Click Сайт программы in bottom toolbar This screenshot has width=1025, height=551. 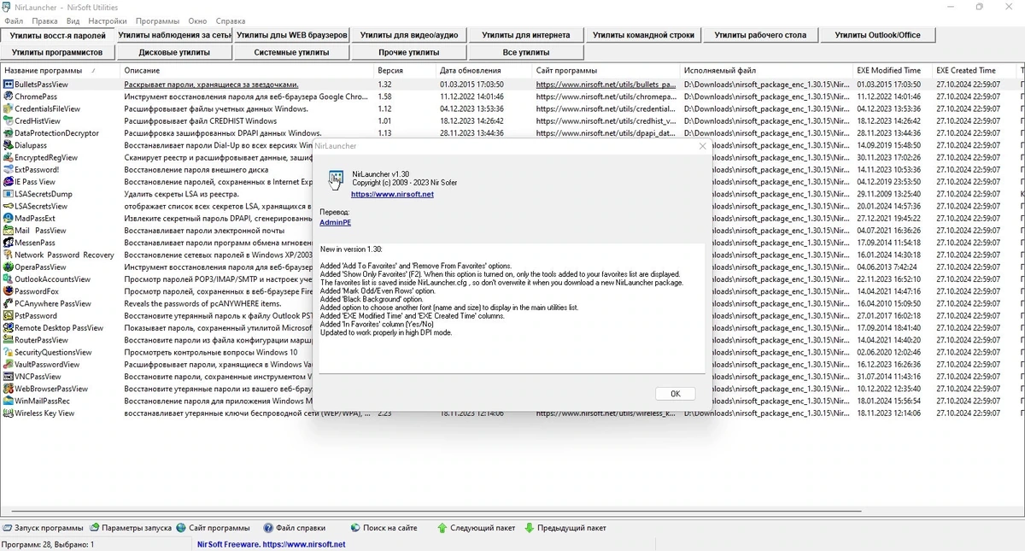click(x=213, y=528)
